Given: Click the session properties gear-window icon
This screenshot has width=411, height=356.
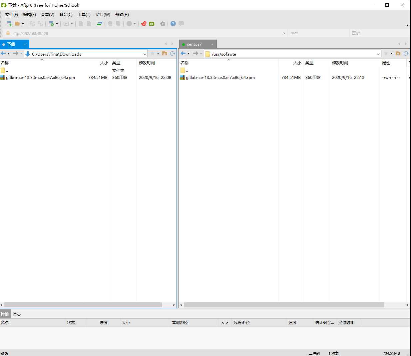Looking at the screenshot, I should tap(51, 24).
